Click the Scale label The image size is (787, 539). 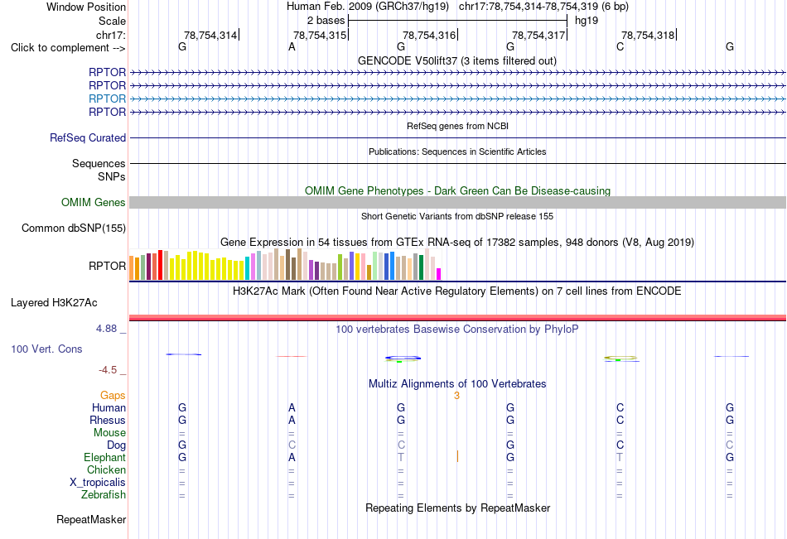point(112,21)
